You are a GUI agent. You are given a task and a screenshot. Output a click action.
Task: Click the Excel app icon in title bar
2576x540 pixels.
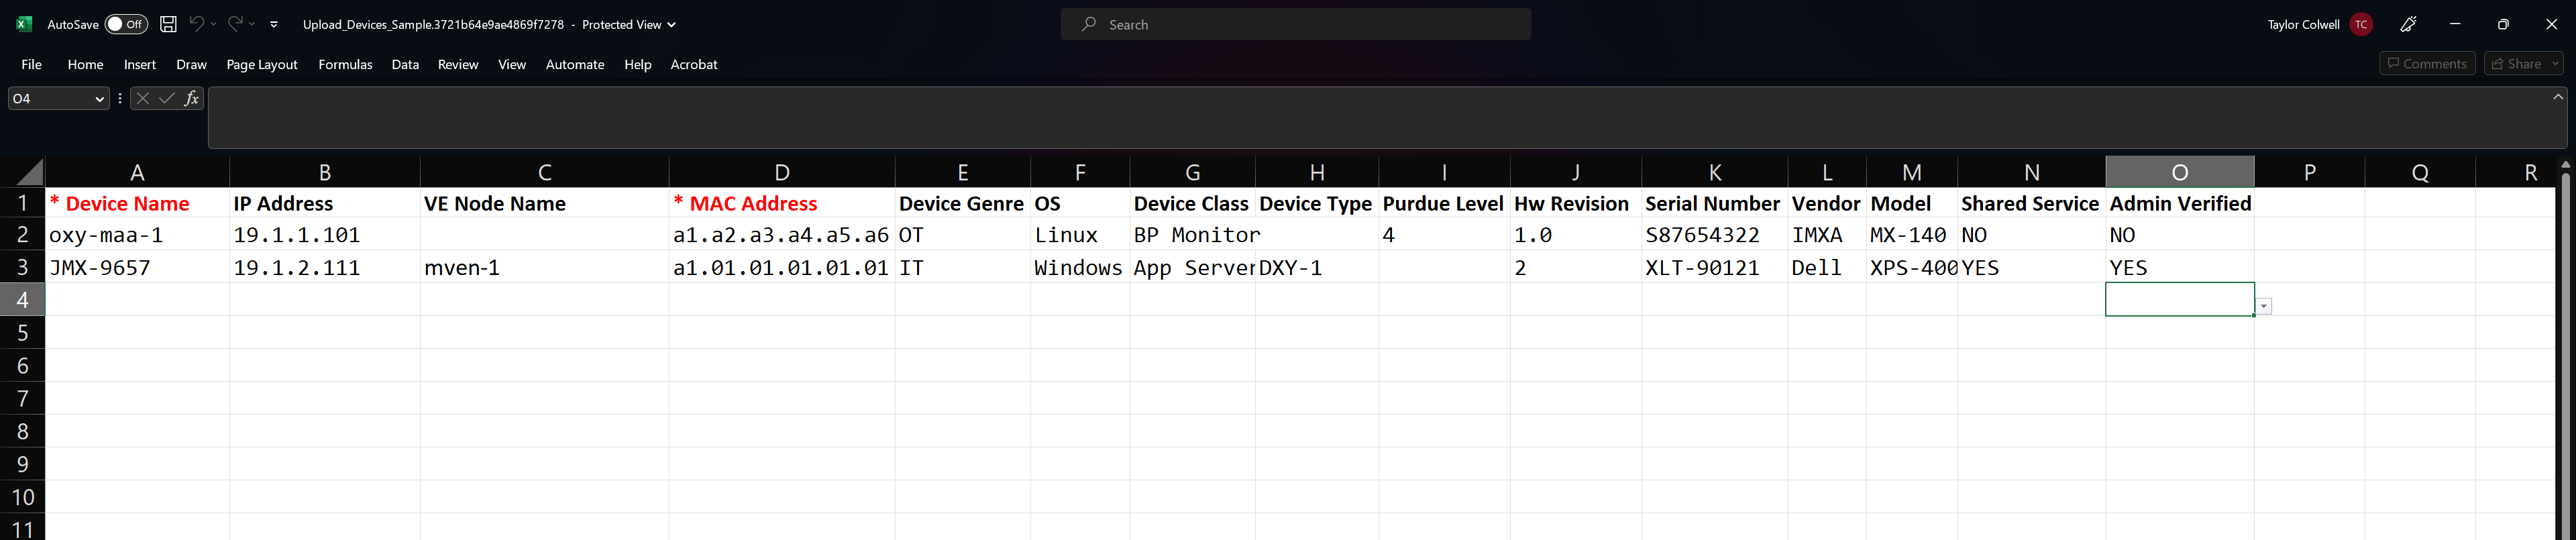pyautogui.click(x=24, y=24)
